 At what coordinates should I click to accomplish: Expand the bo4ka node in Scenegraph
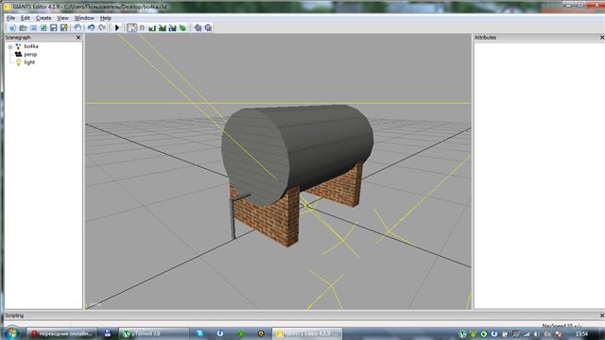coord(10,46)
